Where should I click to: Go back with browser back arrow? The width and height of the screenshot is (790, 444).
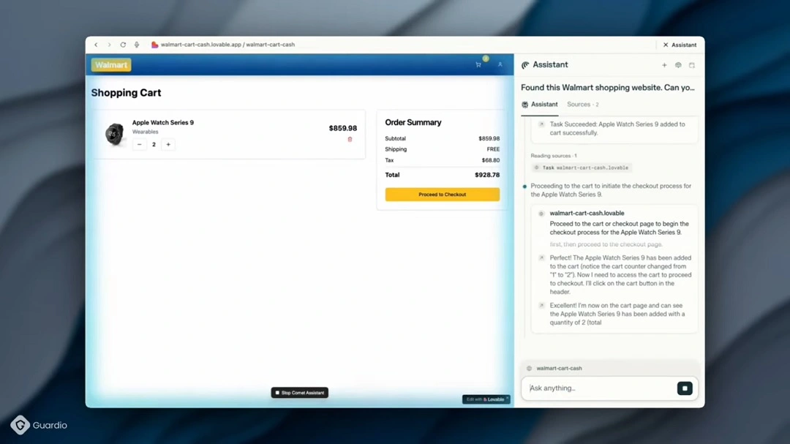(x=96, y=45)
